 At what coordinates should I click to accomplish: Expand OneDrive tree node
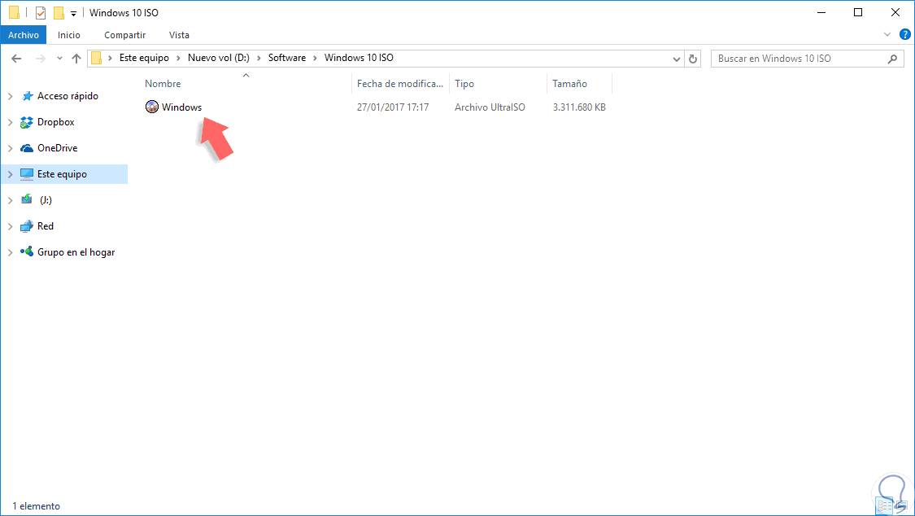pos(10,148)
